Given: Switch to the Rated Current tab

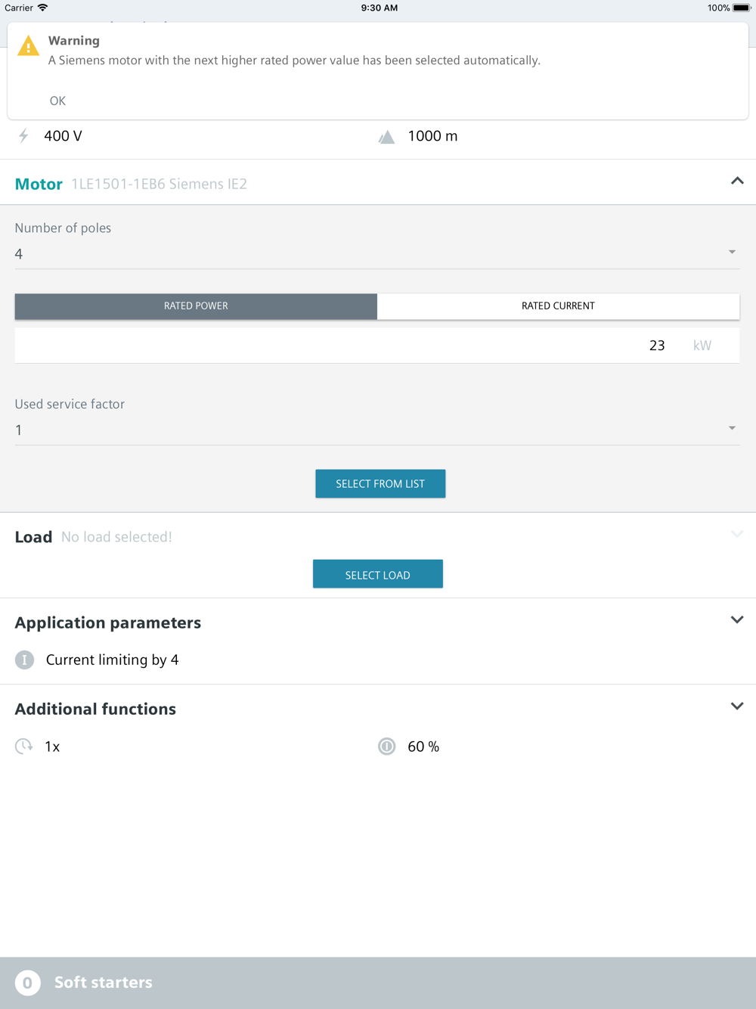Looking at the screenshot, I should pos(558,306).
